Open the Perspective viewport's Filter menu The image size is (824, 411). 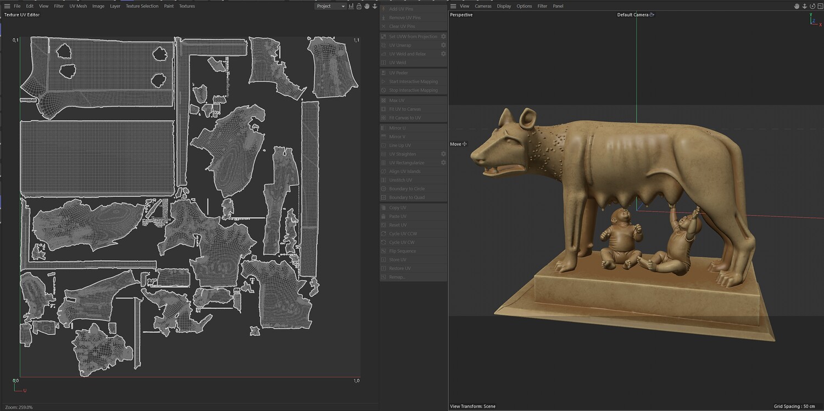tap(542, 6)
